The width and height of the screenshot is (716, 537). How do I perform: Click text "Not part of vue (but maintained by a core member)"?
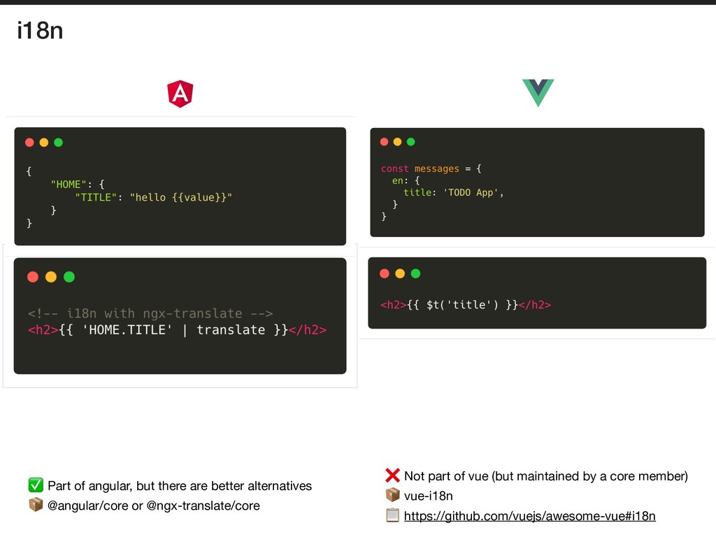[546, 475]
